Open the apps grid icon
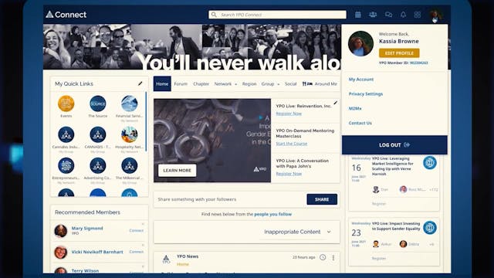 pyautogui.click(x=418, y=15)
